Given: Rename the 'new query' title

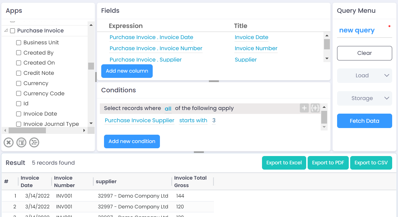Looking at the screenshot, I should 357,30.
